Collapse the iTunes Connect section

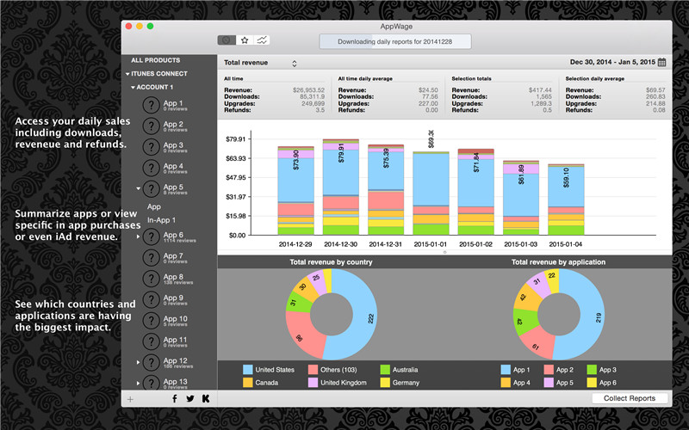pyautogui.click(x=126, y=74)
